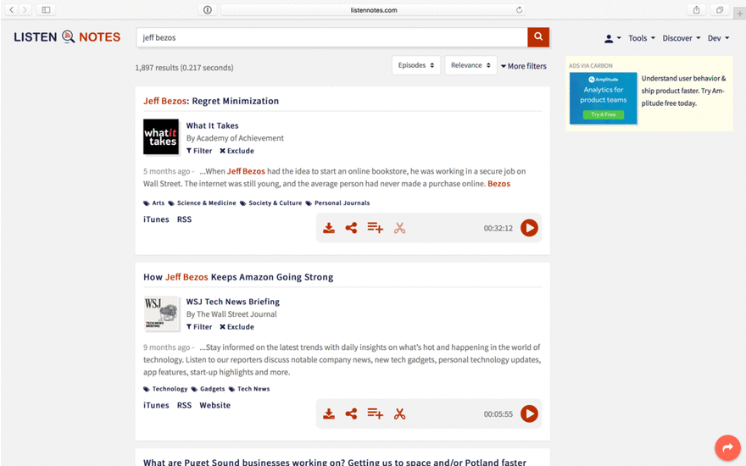This screenshot has height=466, width=746.
Task: Click the Listen Notes logo
Action: 67,37
